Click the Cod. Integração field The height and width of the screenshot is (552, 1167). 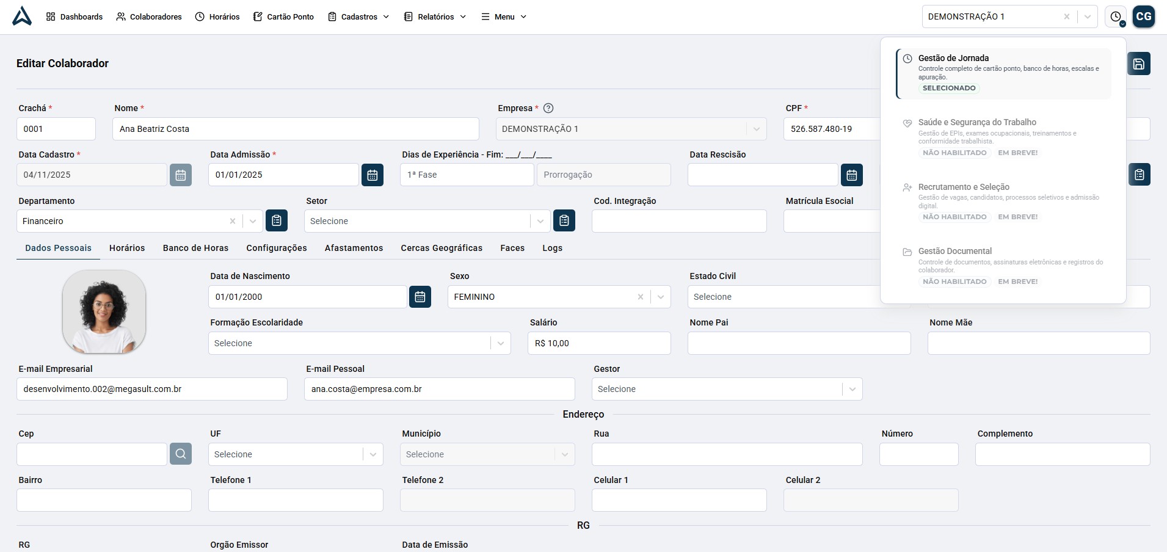679,221
